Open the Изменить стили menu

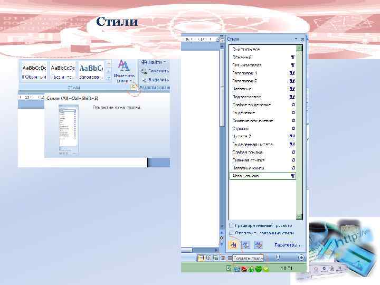point(124,71)
